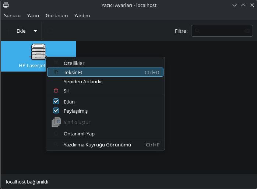Open the Görünüm menu

click(x=57, y=16)
